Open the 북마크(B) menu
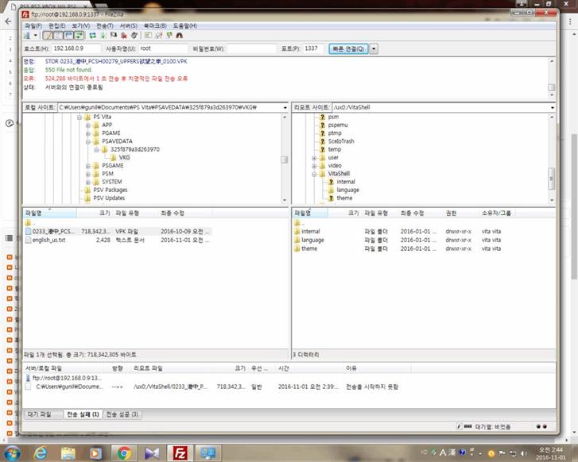 [155, 25]
